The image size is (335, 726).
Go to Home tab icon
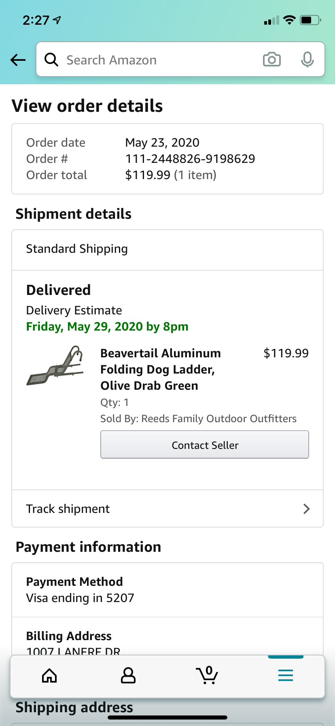point(49,675)
